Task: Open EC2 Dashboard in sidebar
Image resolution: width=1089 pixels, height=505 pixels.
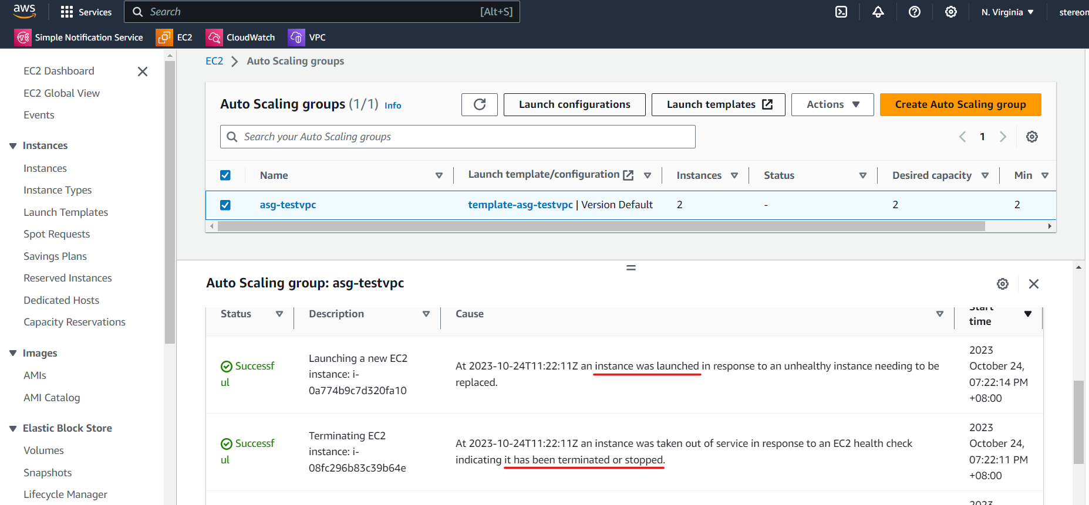Action: 59,71
